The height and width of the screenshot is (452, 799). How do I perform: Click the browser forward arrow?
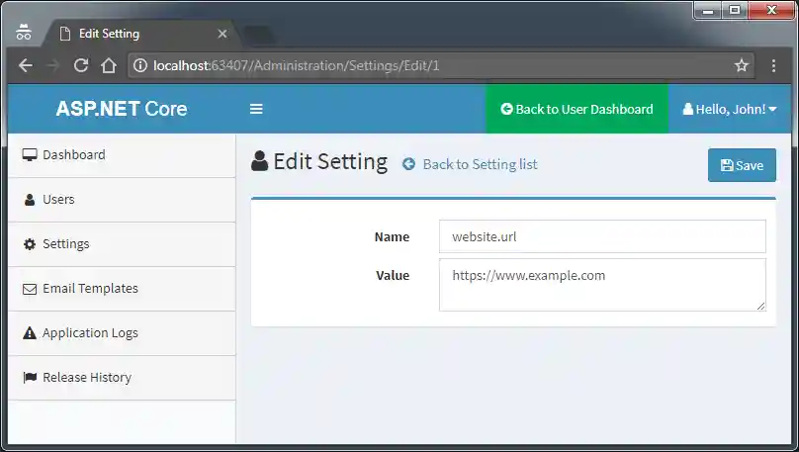point(53,65)
